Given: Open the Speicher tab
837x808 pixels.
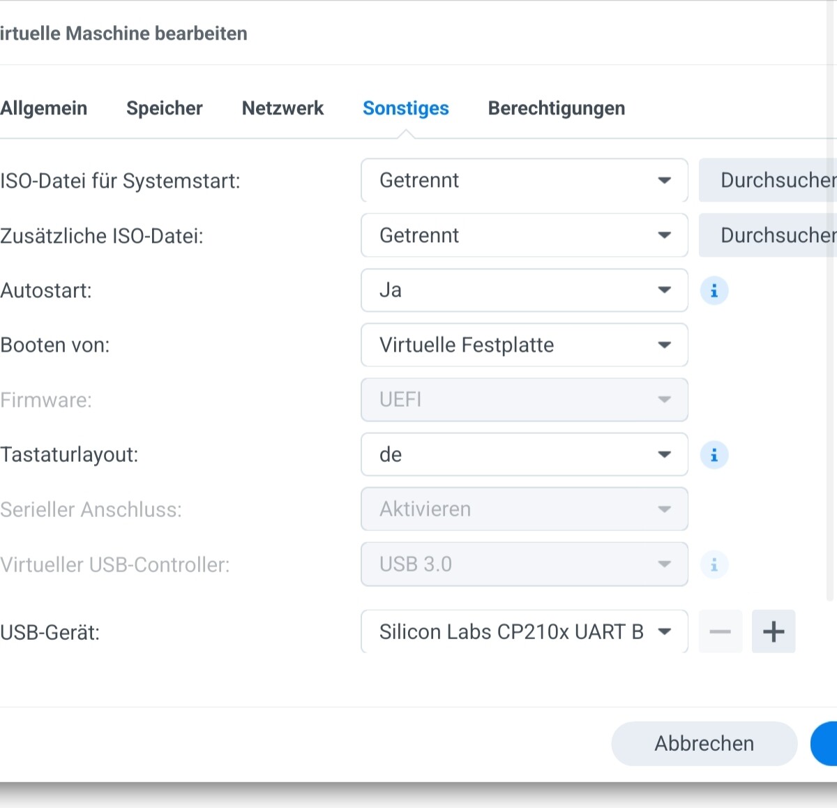Looking at the screenshot, I should tap(164, 108).
